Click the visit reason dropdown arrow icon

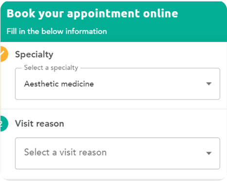208,153
